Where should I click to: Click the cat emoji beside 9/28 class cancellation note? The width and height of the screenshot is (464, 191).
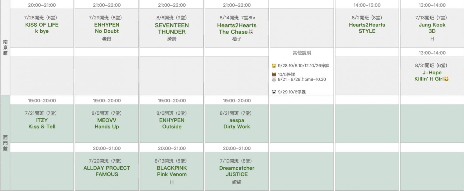tap(274, 66)
